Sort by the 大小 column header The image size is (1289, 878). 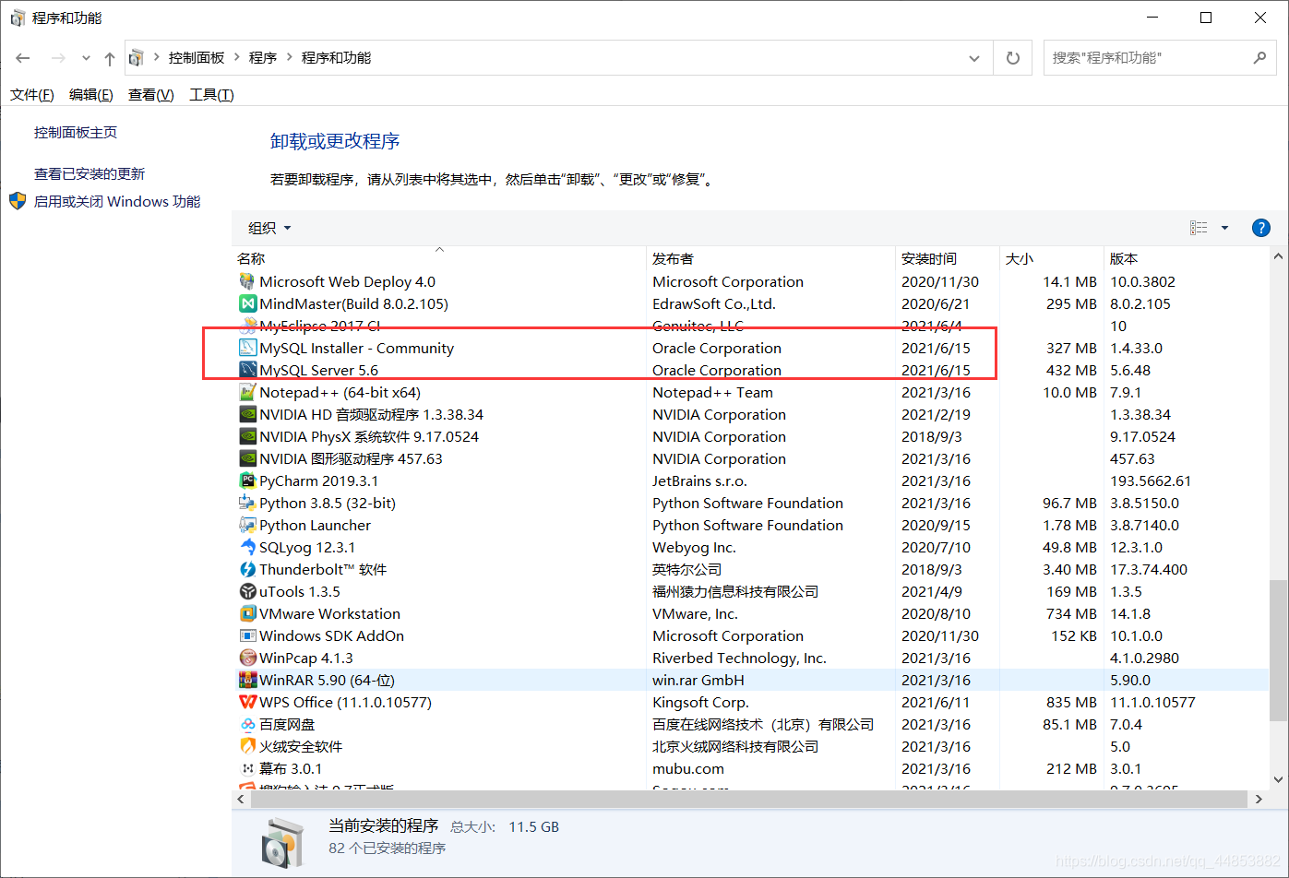(1051, 258)
